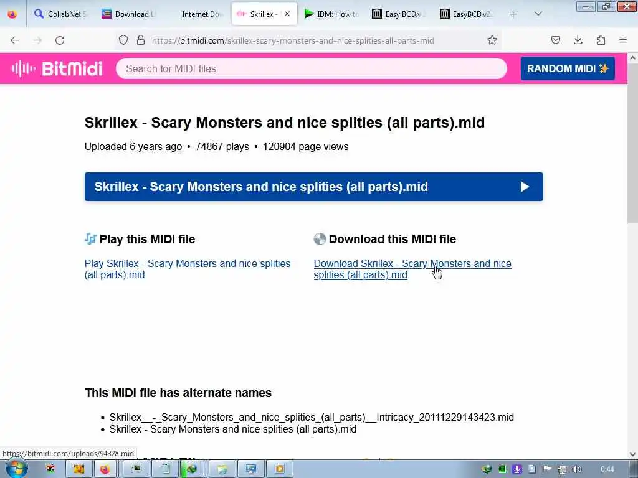Click the scrollbar down arrow

(x=633, y=454)
